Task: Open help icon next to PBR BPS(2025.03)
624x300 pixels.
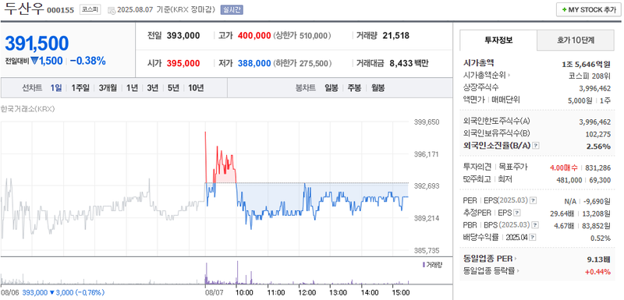Action: [534, 225]
